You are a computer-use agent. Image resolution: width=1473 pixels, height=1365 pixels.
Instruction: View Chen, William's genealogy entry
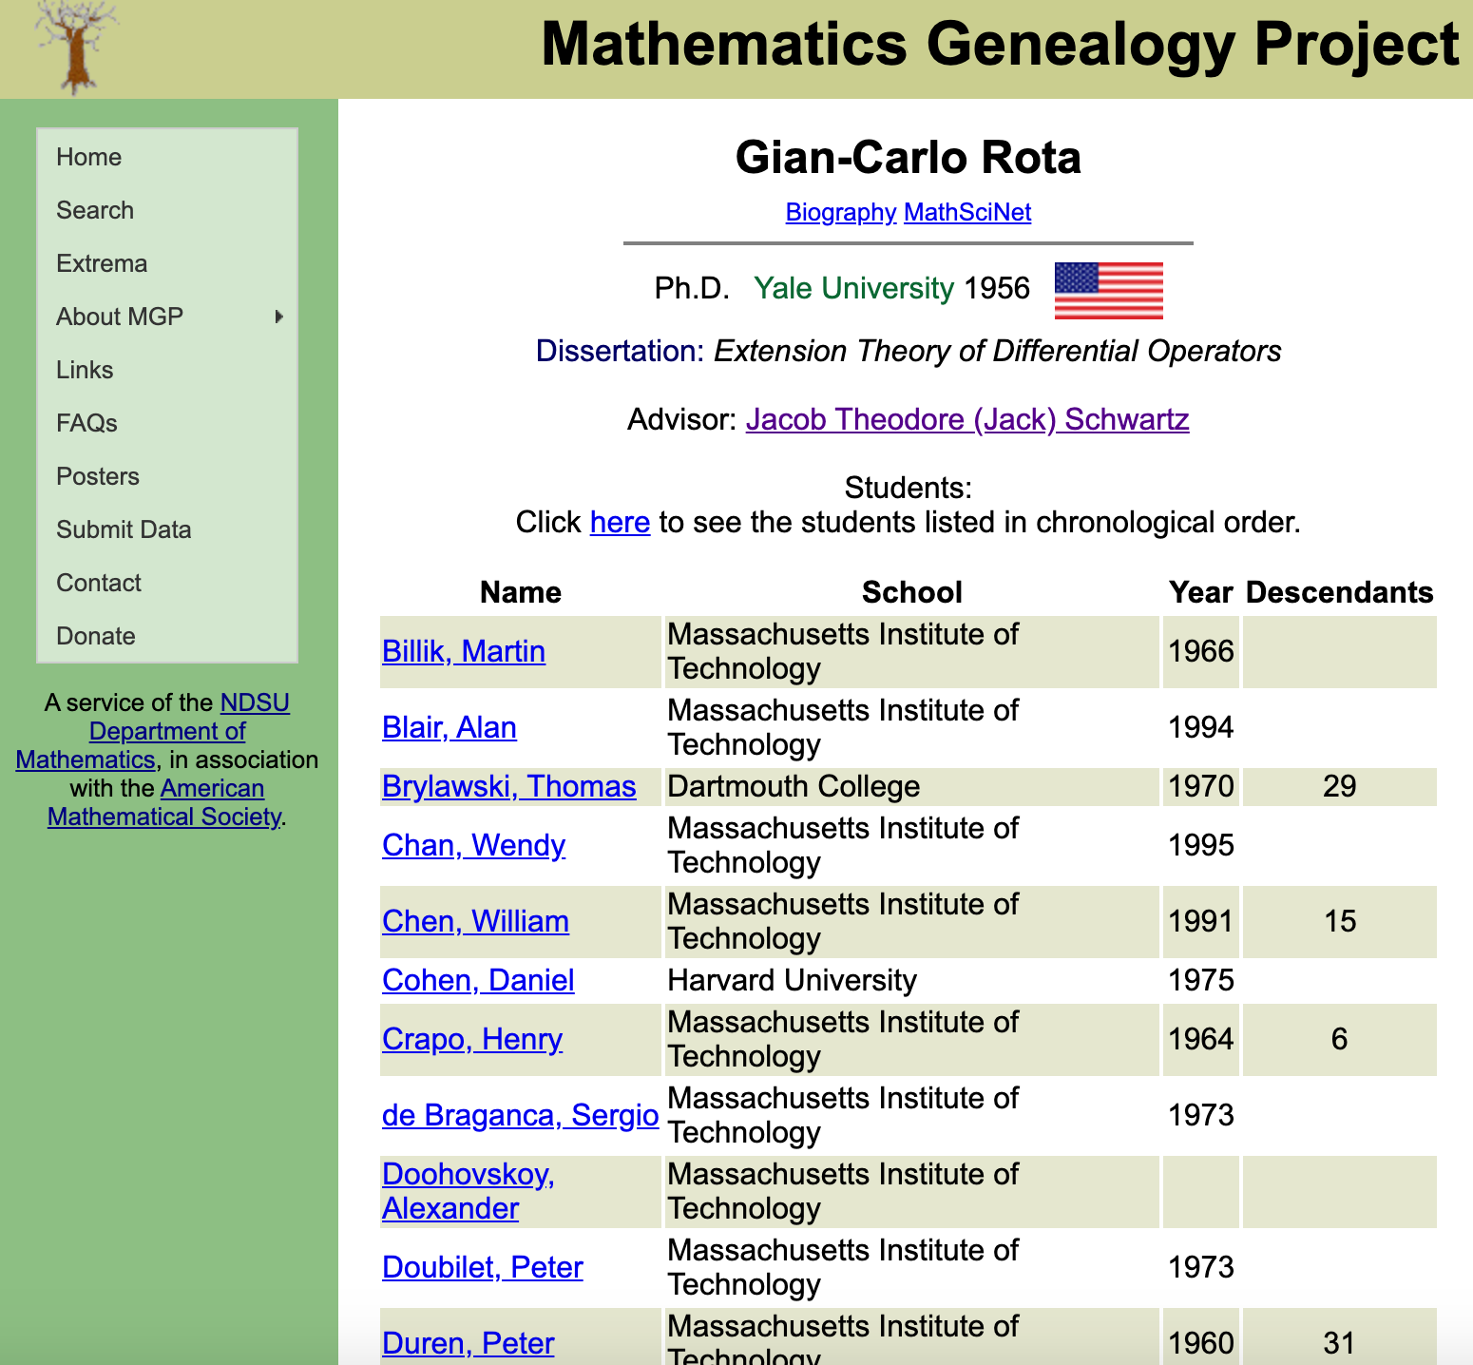point(475,921)
